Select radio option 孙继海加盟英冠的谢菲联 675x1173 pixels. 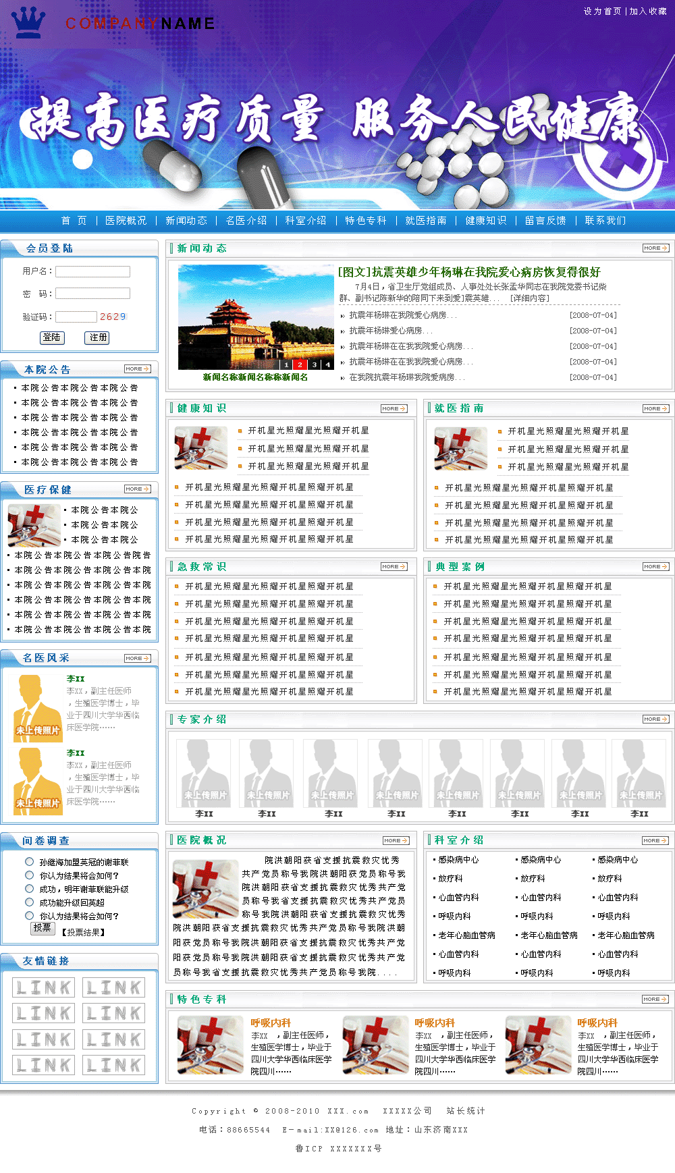tap(29, 861)
